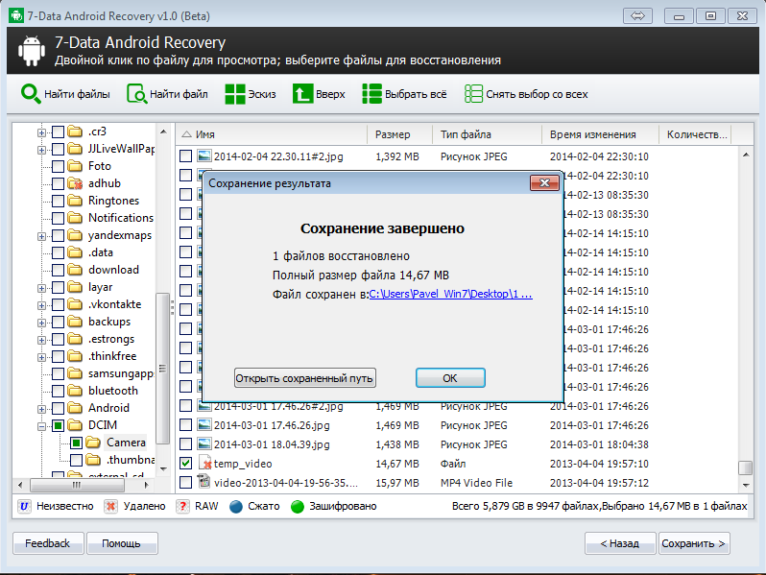Expand the .cr3 tree node
Screen dimensions: 766x575
point(41,132)
